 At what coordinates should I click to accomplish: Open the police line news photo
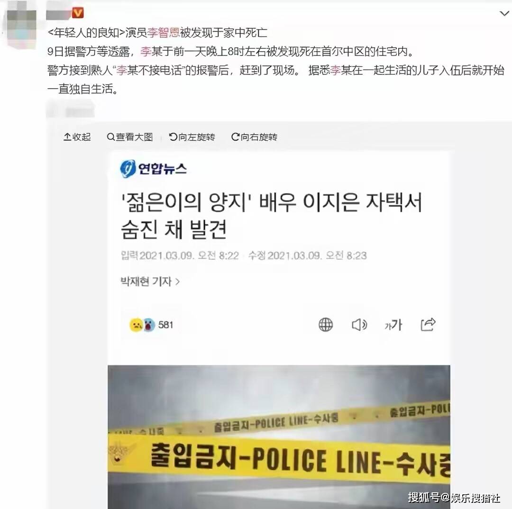click(279, 437)
